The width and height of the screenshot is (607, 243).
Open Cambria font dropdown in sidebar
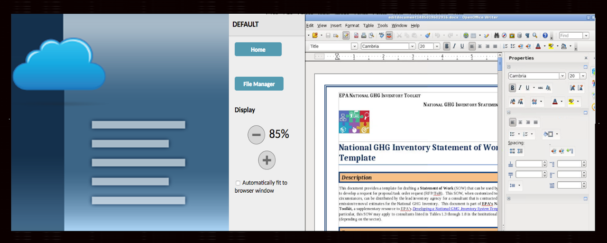[562, 76]
